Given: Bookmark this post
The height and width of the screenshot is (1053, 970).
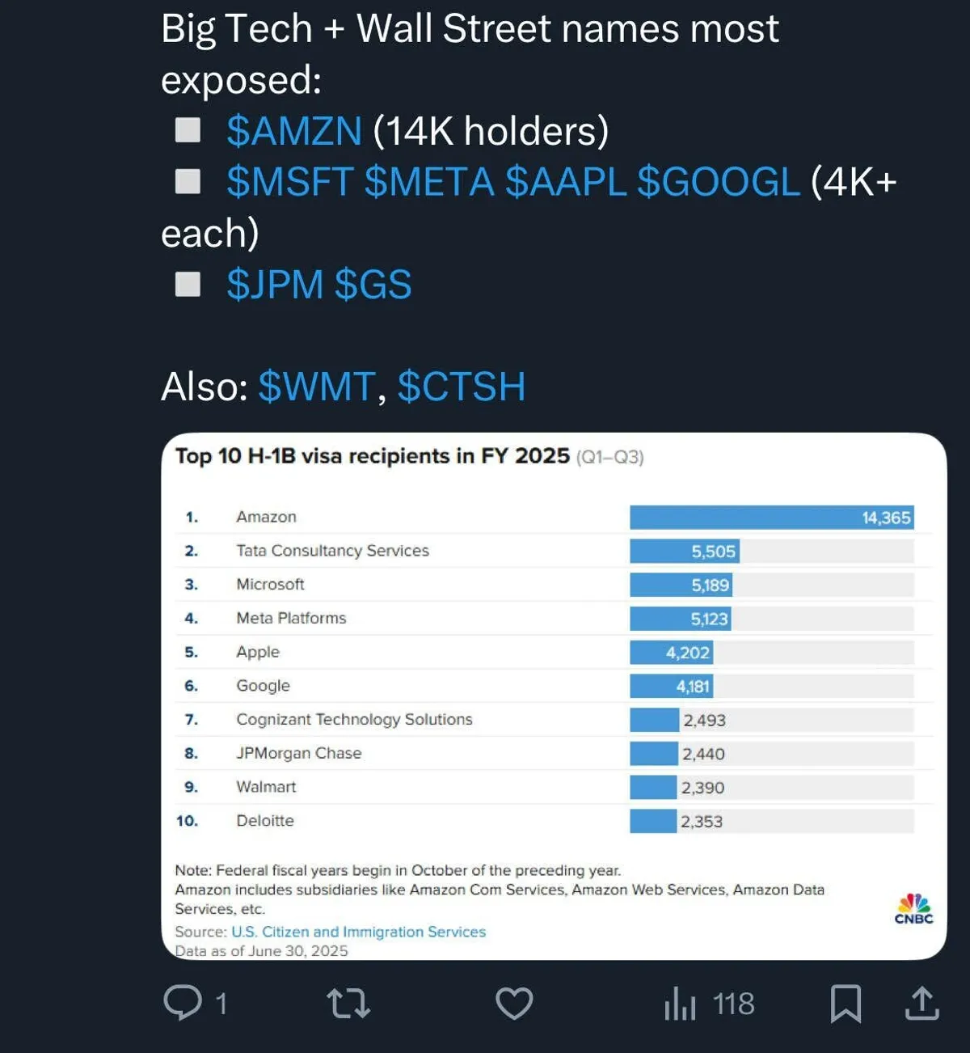Looking at the screenshot, I should (846, 1004).
